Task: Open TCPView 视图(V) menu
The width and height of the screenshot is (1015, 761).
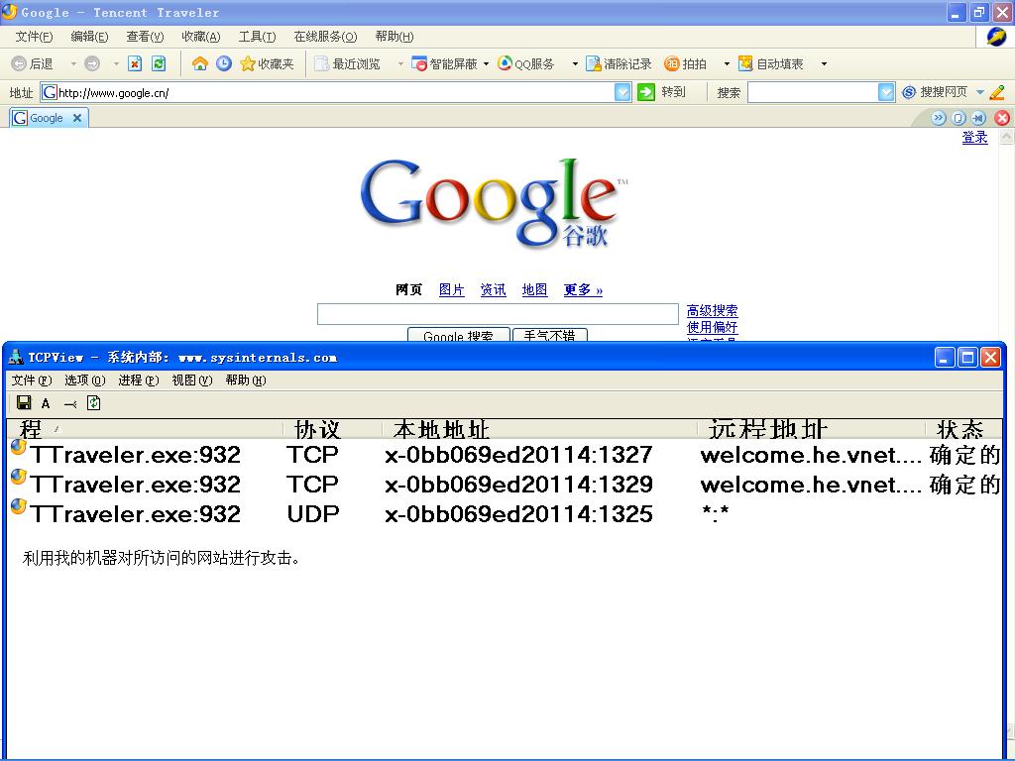Action: tap(192, 380)
